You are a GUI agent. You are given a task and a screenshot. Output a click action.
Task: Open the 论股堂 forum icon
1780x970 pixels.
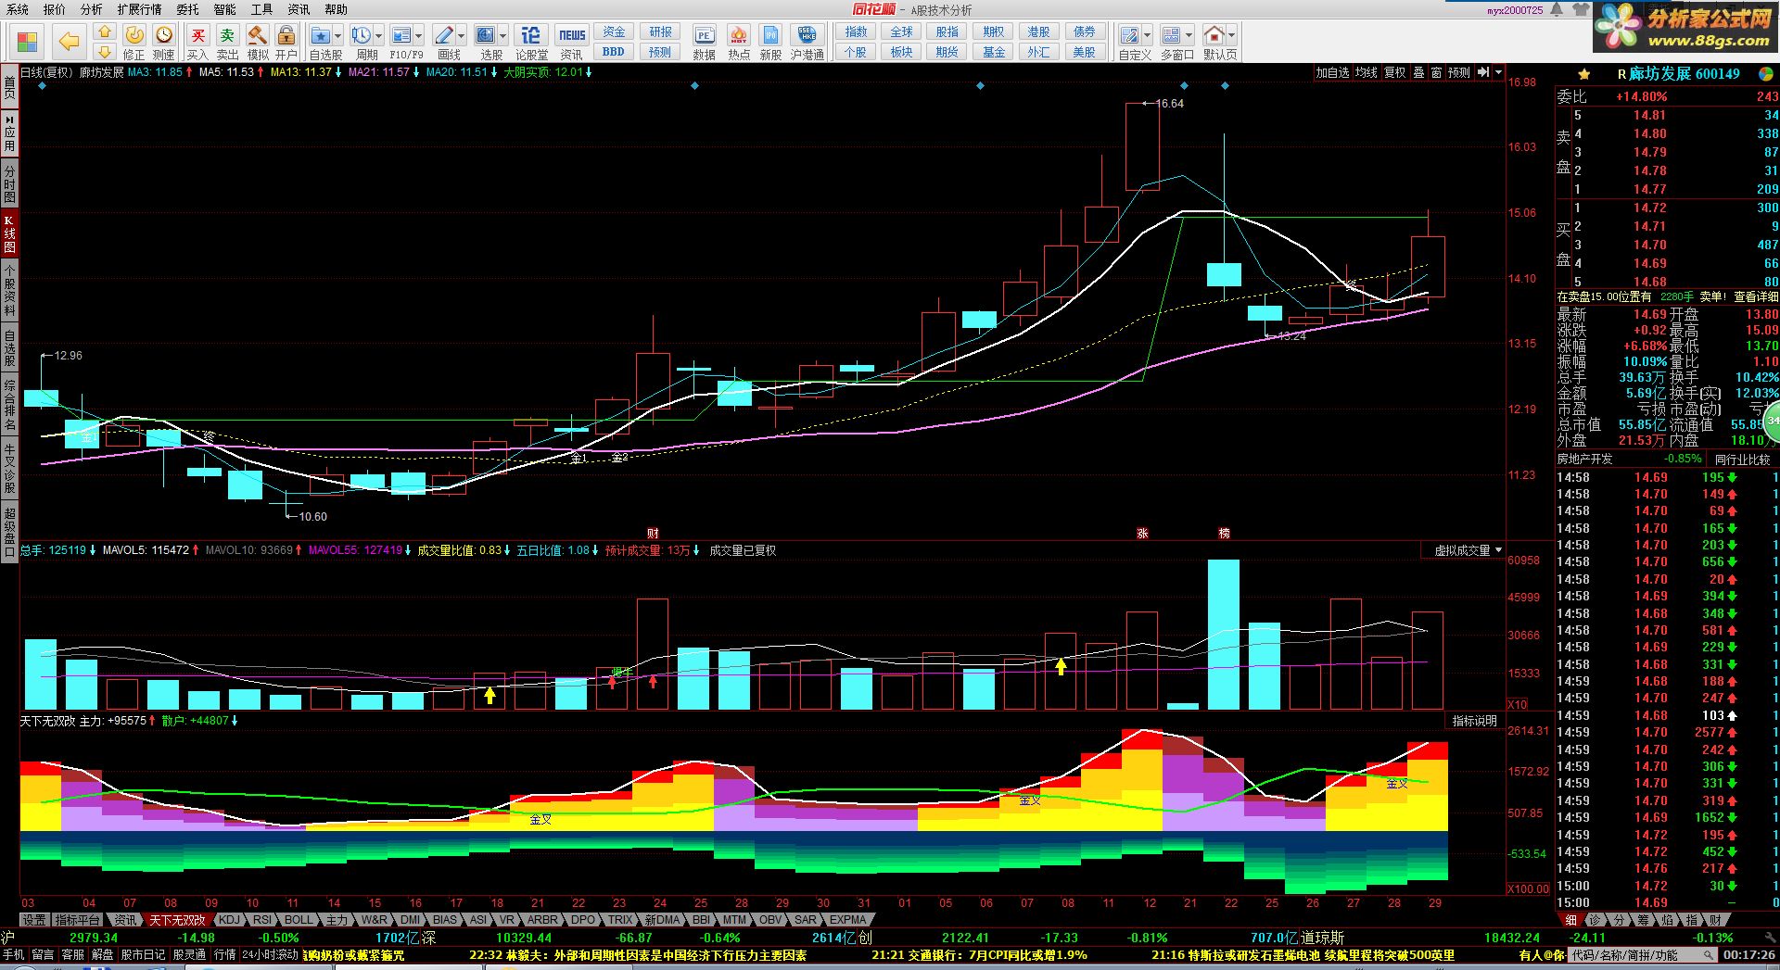pyautogui.click(x=530, y=35)
